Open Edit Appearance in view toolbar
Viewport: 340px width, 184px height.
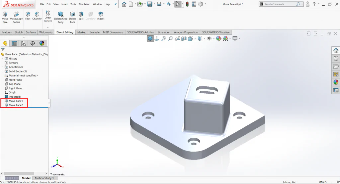click(x=218, y=38)
